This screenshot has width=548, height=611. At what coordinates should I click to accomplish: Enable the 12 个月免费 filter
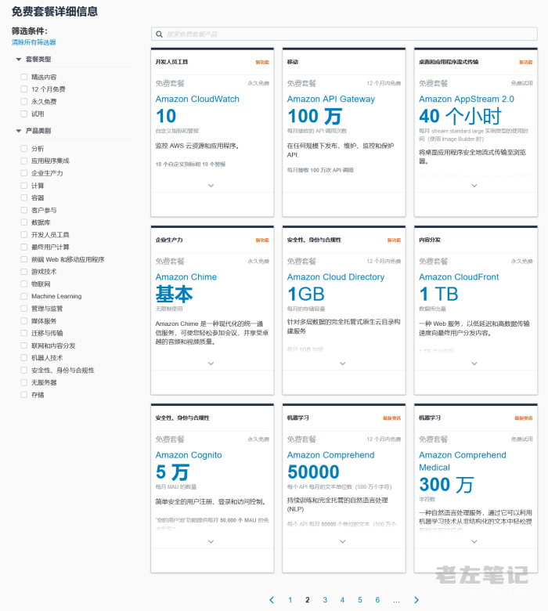[x=24, y=89]
